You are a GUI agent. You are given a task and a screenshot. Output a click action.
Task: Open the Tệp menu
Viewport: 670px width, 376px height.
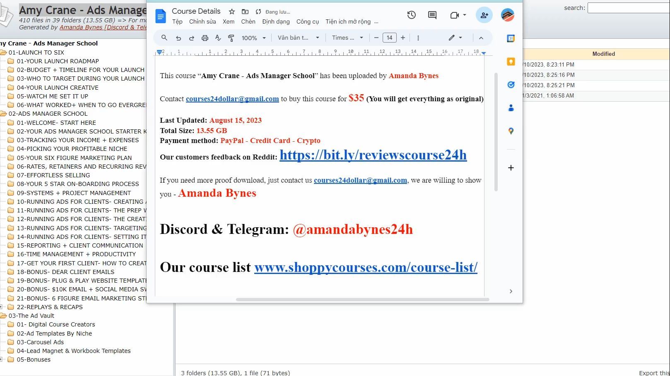177,21
